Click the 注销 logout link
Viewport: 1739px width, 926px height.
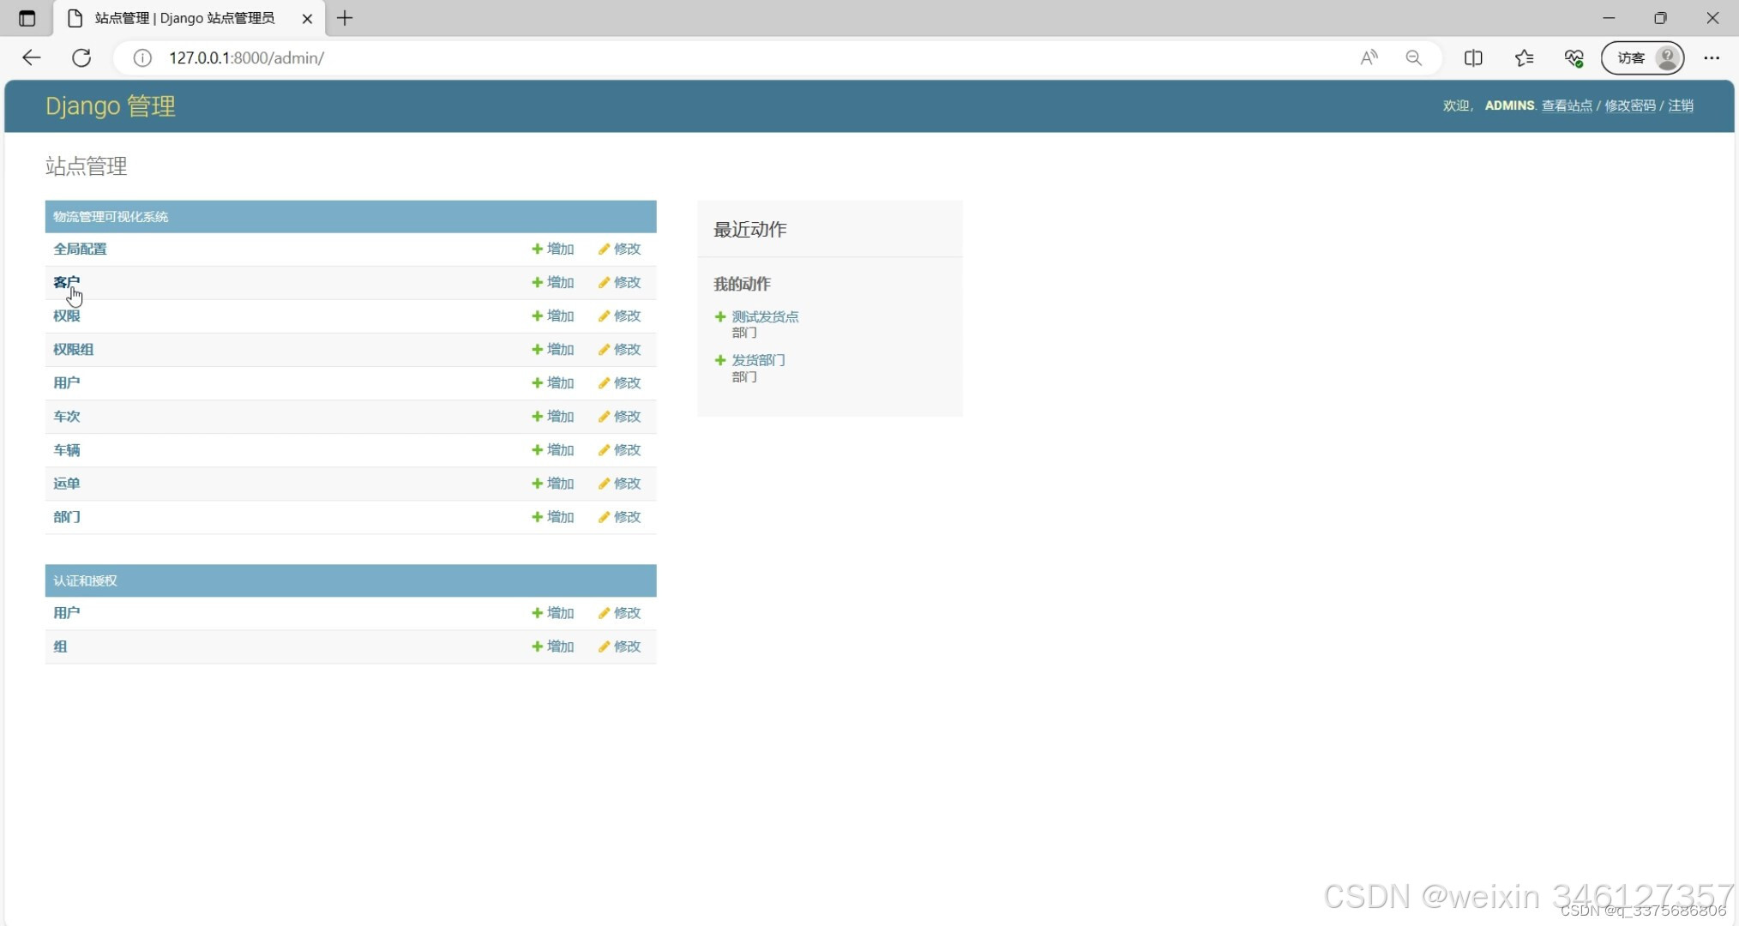pos(1680,105)
